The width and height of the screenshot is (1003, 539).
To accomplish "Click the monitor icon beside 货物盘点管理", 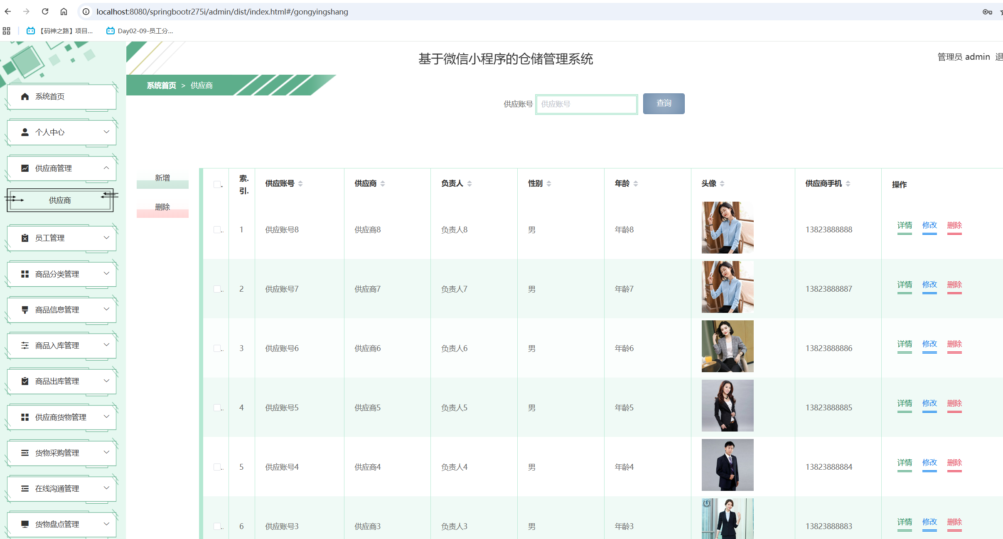I will click(25, 524).
